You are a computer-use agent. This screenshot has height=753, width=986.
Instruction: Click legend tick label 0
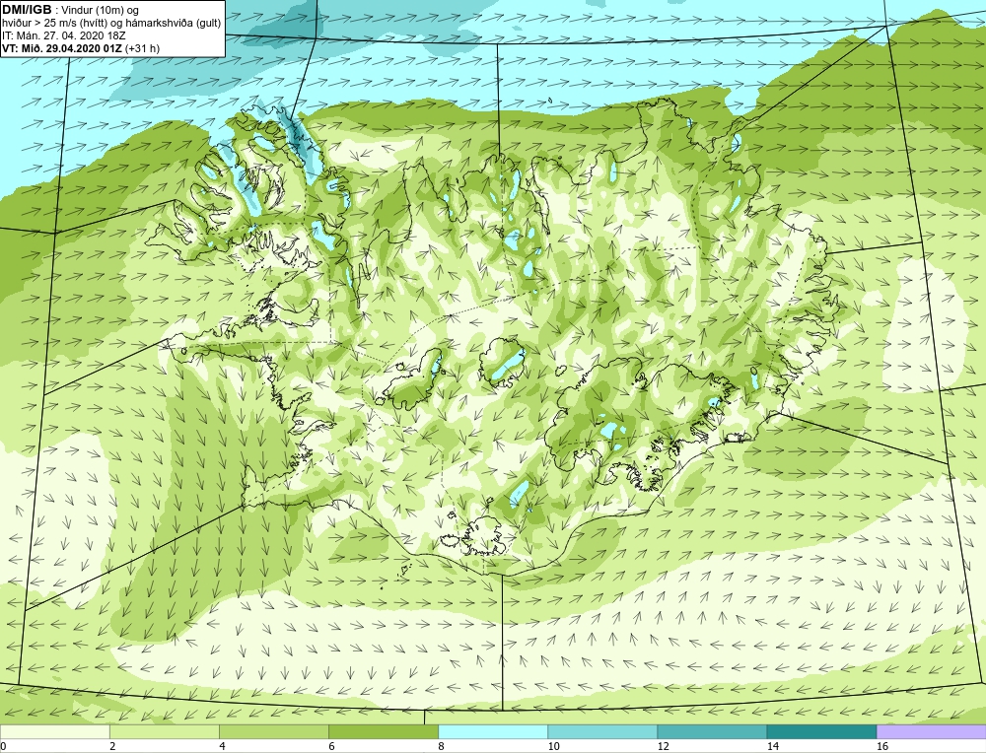click(x=3, y=746)
